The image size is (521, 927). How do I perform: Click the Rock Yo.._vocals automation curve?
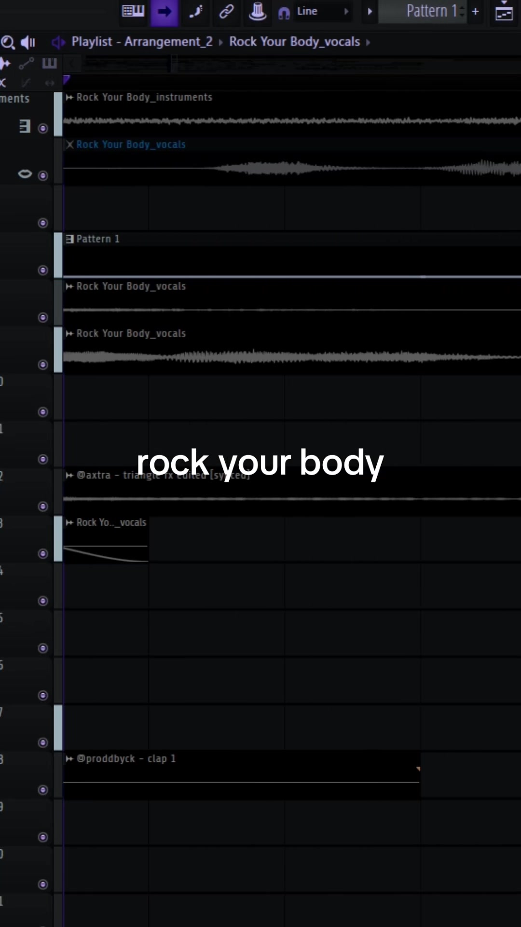coord(106,554)
